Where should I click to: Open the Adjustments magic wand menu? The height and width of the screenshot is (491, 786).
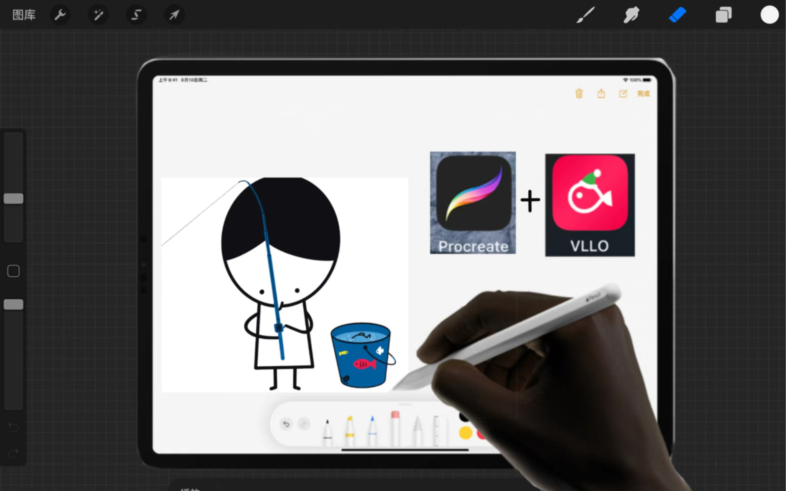98,15
